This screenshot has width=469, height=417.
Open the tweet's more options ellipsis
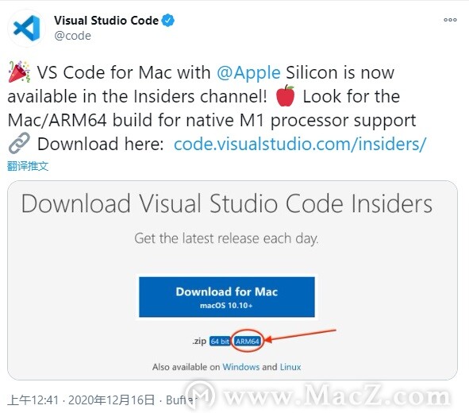[x=450, y=20]
